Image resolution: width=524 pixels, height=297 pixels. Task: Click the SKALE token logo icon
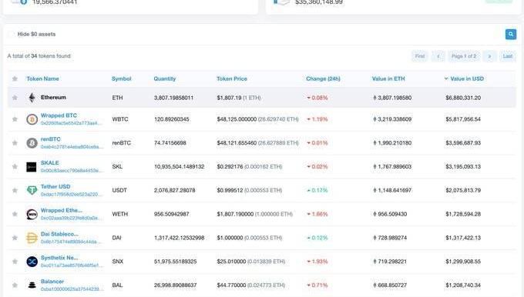[x=32, y=167]
